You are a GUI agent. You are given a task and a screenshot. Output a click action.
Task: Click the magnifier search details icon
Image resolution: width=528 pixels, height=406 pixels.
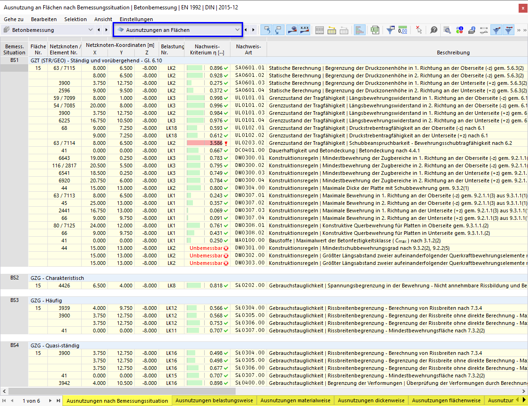point(447,30)
